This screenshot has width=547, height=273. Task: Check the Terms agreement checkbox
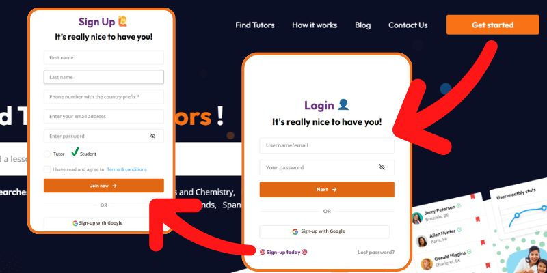coord(47,169)
